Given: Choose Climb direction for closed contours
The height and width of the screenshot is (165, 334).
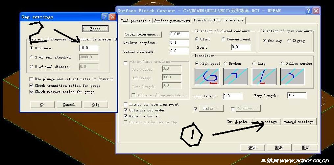Looking at the screenshot, I should [197, 39].
